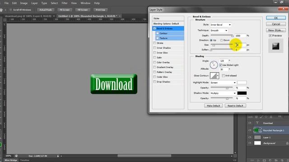The image size is (289, 162).
Task: Click the Angle value field showing 120
Action: pyautogui.click(x=224, y=61)
